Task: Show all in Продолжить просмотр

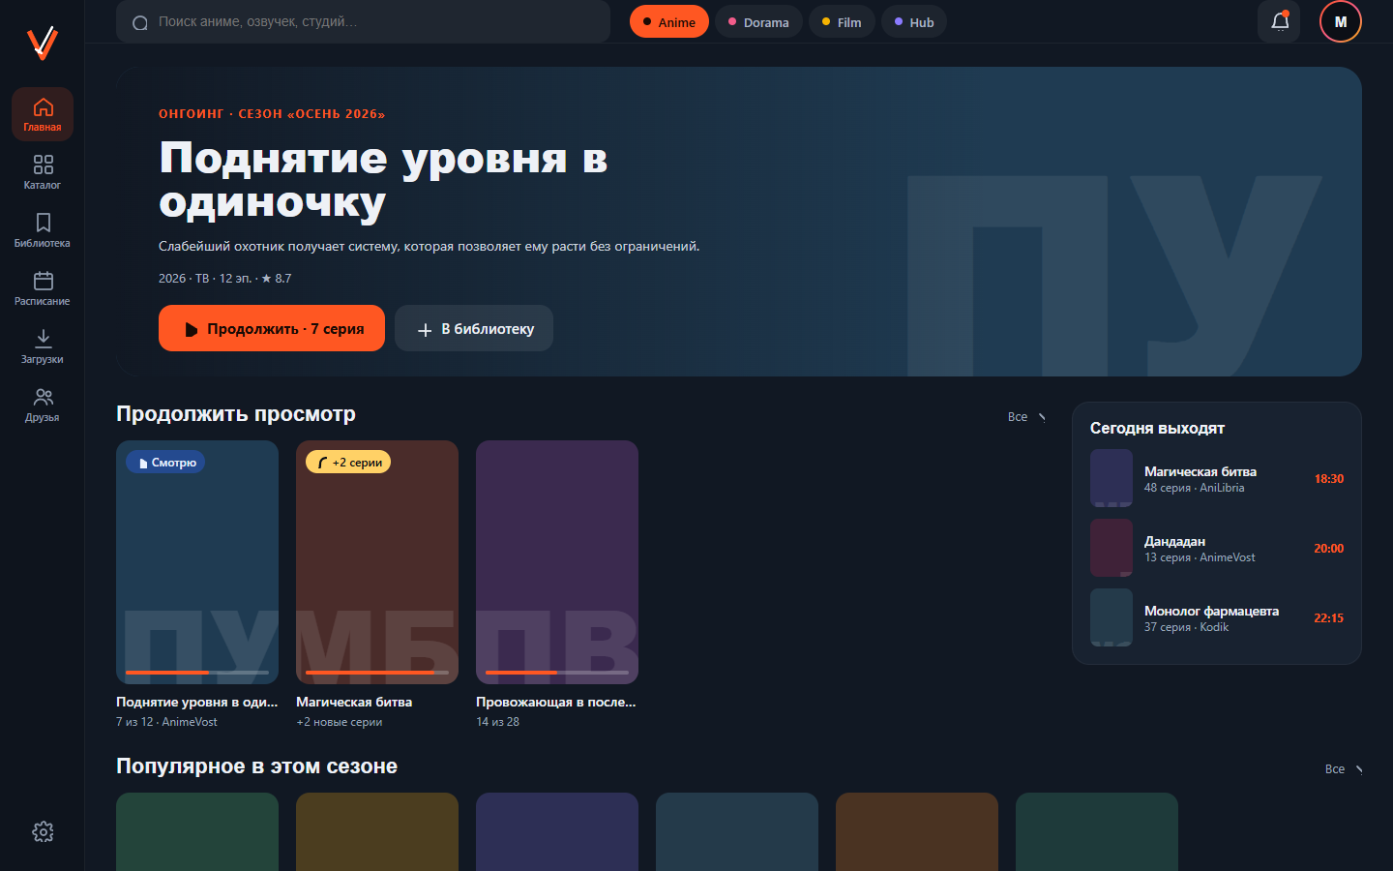Action: pyautogui.click(x=1027, y=417)
